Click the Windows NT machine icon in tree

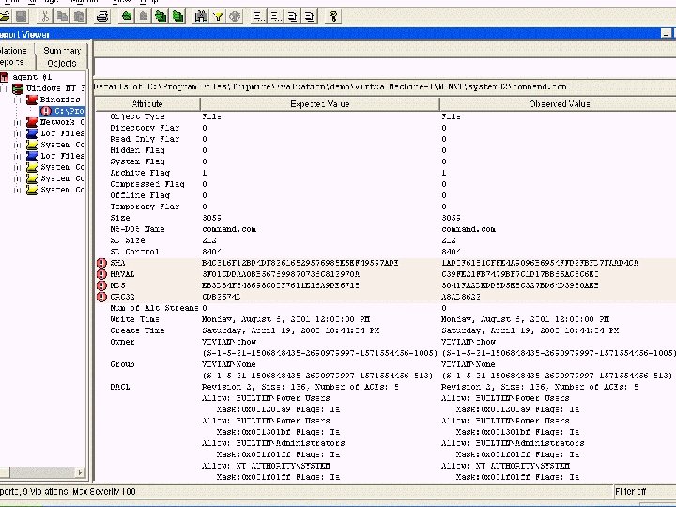tap(18, 88)
